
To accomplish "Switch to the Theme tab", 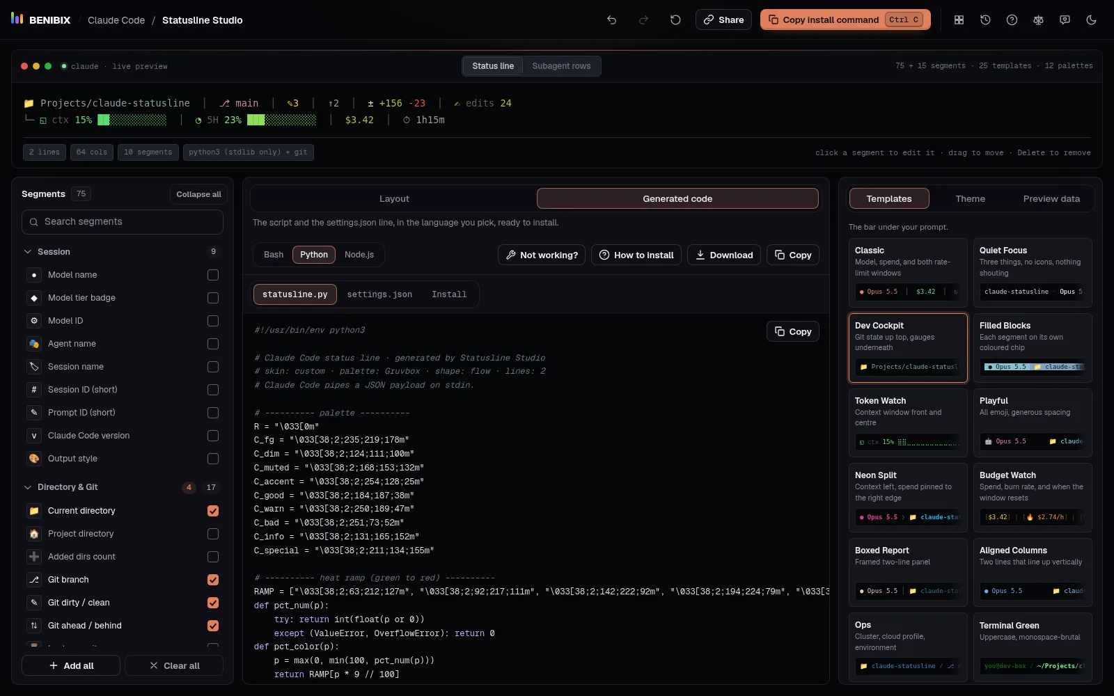I will 970,198.
